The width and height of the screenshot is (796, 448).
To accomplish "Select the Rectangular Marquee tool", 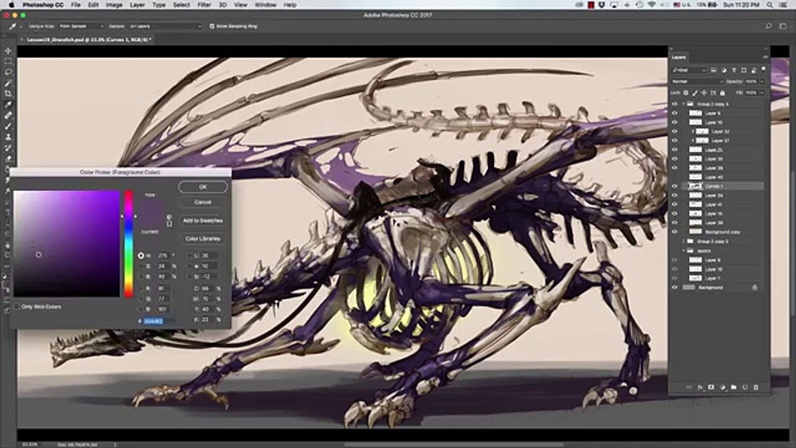I will coord(8,62).
